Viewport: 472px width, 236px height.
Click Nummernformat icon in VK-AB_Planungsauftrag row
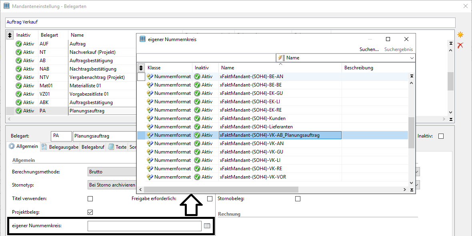click(x=150, y=135)
